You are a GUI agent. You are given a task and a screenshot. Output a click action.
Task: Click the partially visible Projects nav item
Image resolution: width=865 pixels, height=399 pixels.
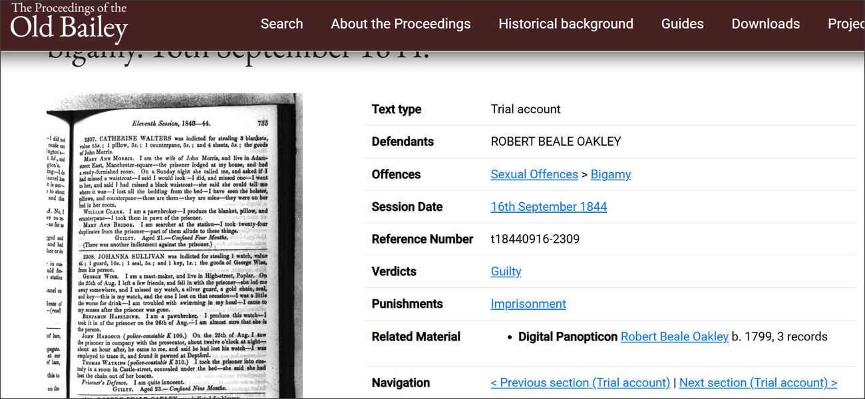click(846, 24)
